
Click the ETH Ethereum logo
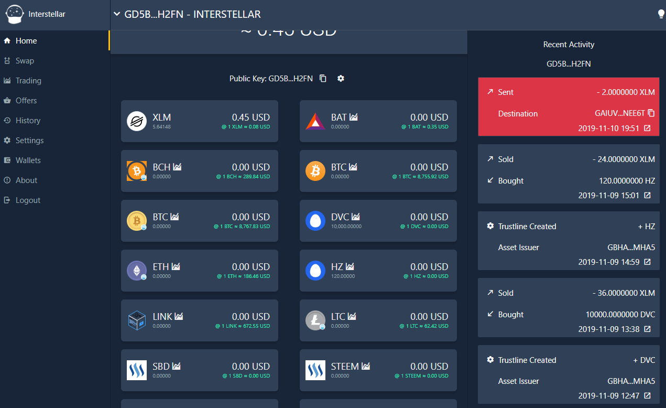click(x=137, y=271)
